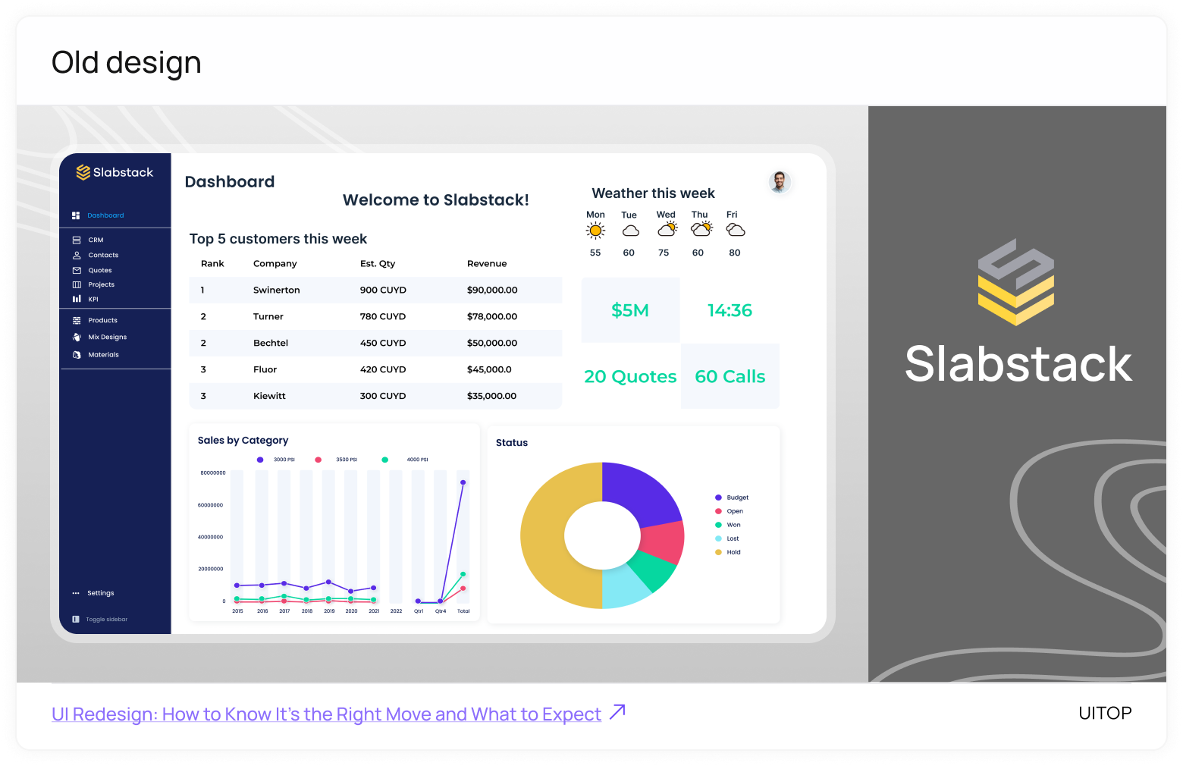
Task: Click the Slabstack logo in sidebar
Action: click(x=115, y=172)
